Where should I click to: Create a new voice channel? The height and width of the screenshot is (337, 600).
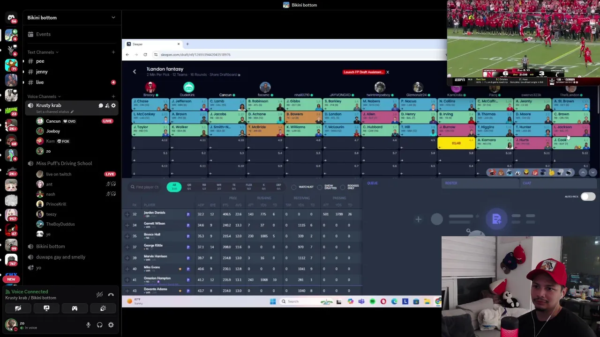coord(113,96)
